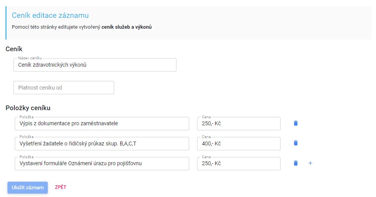Click the Ceník section heading above name field
The image size is (376, 197).
pos(14,49)
